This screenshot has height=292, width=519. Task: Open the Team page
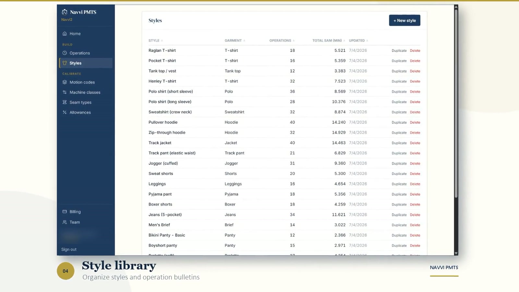click(86, 222)
